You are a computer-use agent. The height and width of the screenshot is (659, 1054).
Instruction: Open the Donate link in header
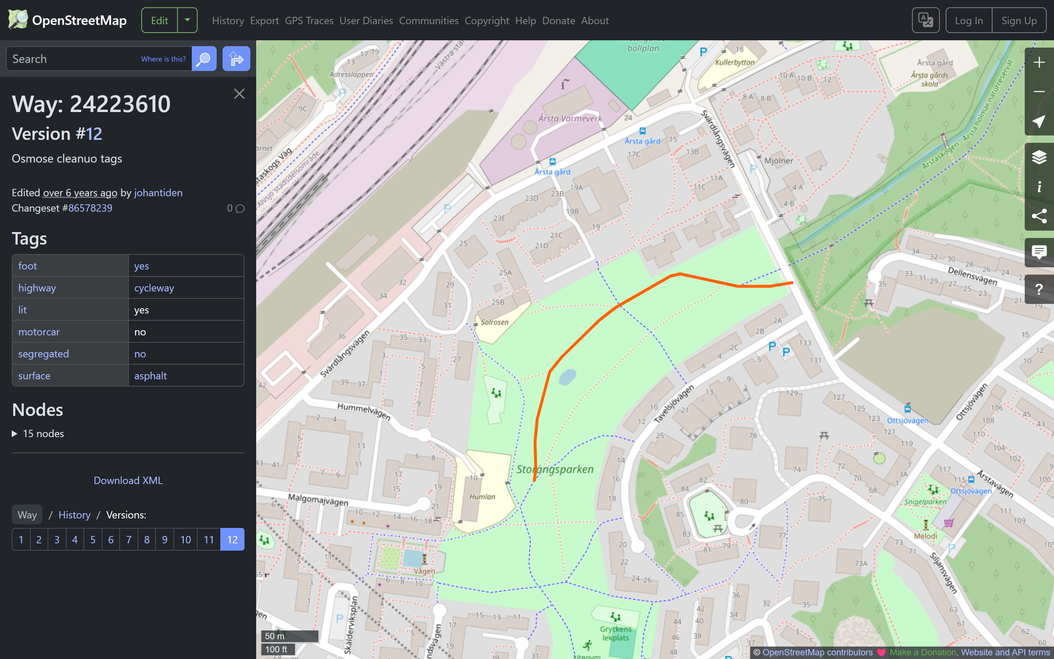pos(558,21)
